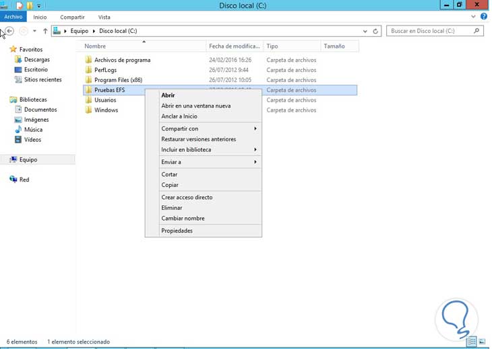Expand the ribbon with the chevron

tap(473, 17)
